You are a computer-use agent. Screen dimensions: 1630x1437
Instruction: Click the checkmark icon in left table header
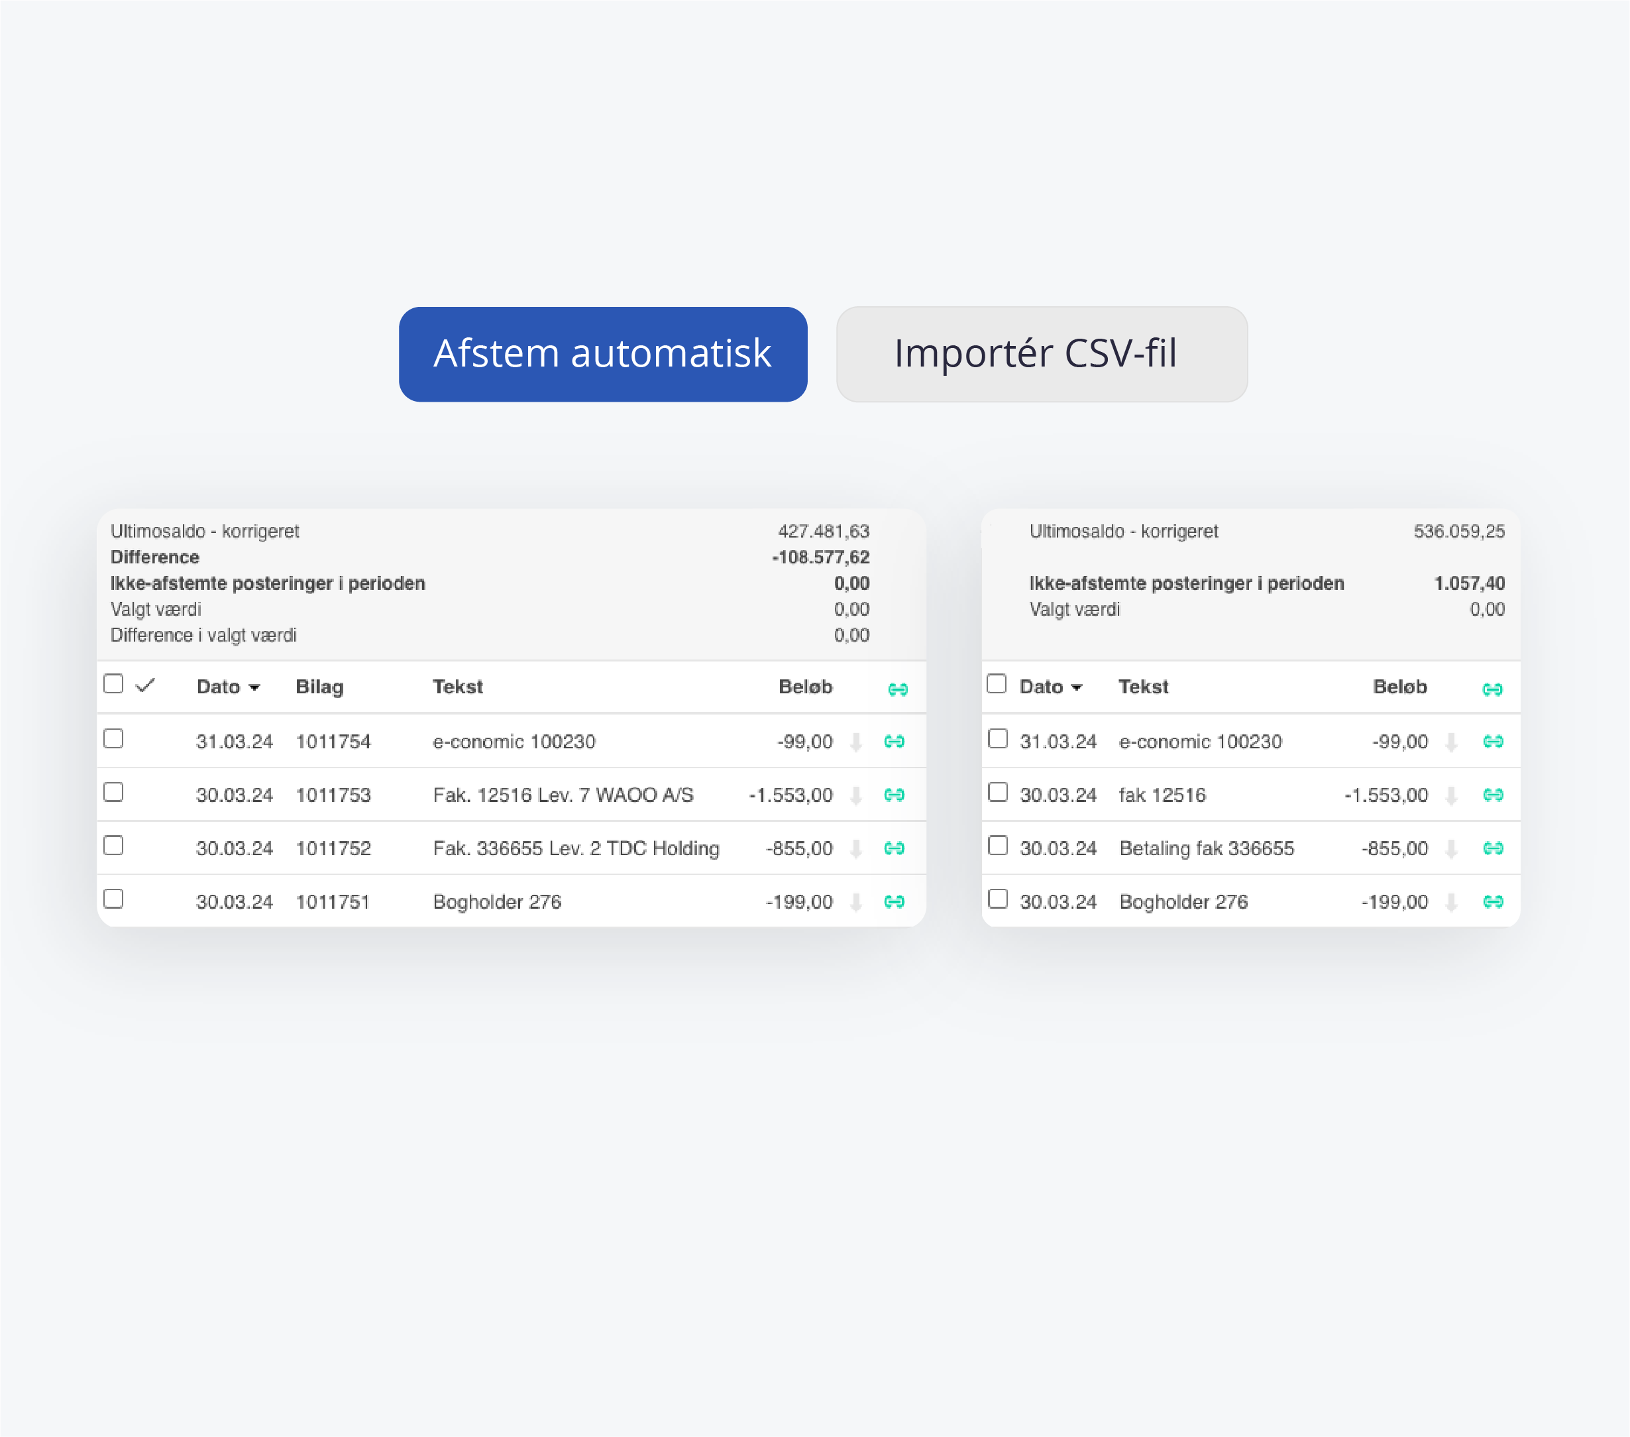145,685
